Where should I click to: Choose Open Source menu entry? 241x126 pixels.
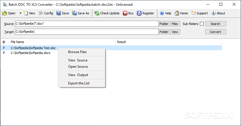[x=82, y=67]
